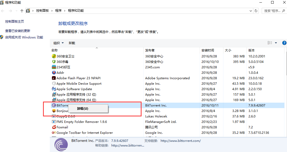Click publisher Lukas Holecek cell

pyautogui.click(x=156, y=116)
